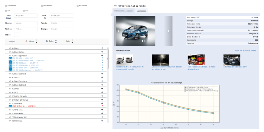Collapse VP AUDI A3 Sportback plus icon
This screenshot has height=132, width=264.
[x=102, y=55]
